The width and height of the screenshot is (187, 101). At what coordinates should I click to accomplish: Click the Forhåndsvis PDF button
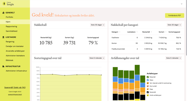click(174, 16)
